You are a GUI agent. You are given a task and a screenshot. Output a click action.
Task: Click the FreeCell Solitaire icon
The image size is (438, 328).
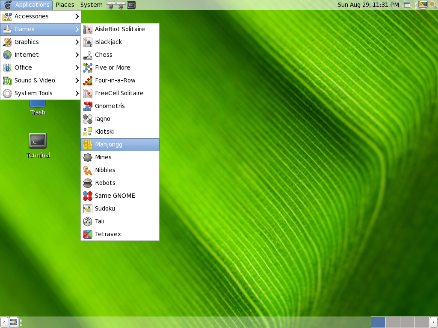[x=88, y=94]
